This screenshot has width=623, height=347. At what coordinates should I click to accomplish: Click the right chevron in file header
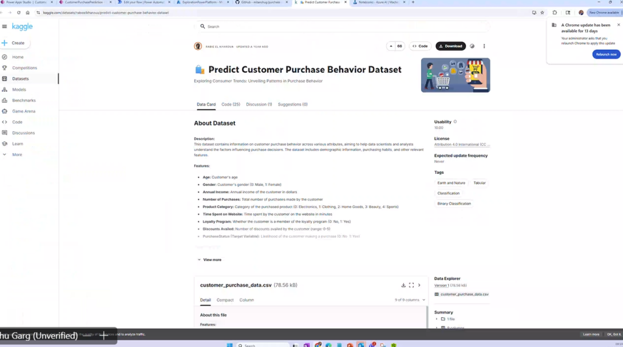click(x=419, y=285)
